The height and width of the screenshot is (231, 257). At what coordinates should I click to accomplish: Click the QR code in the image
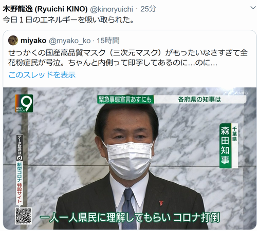tap(23, 216)
